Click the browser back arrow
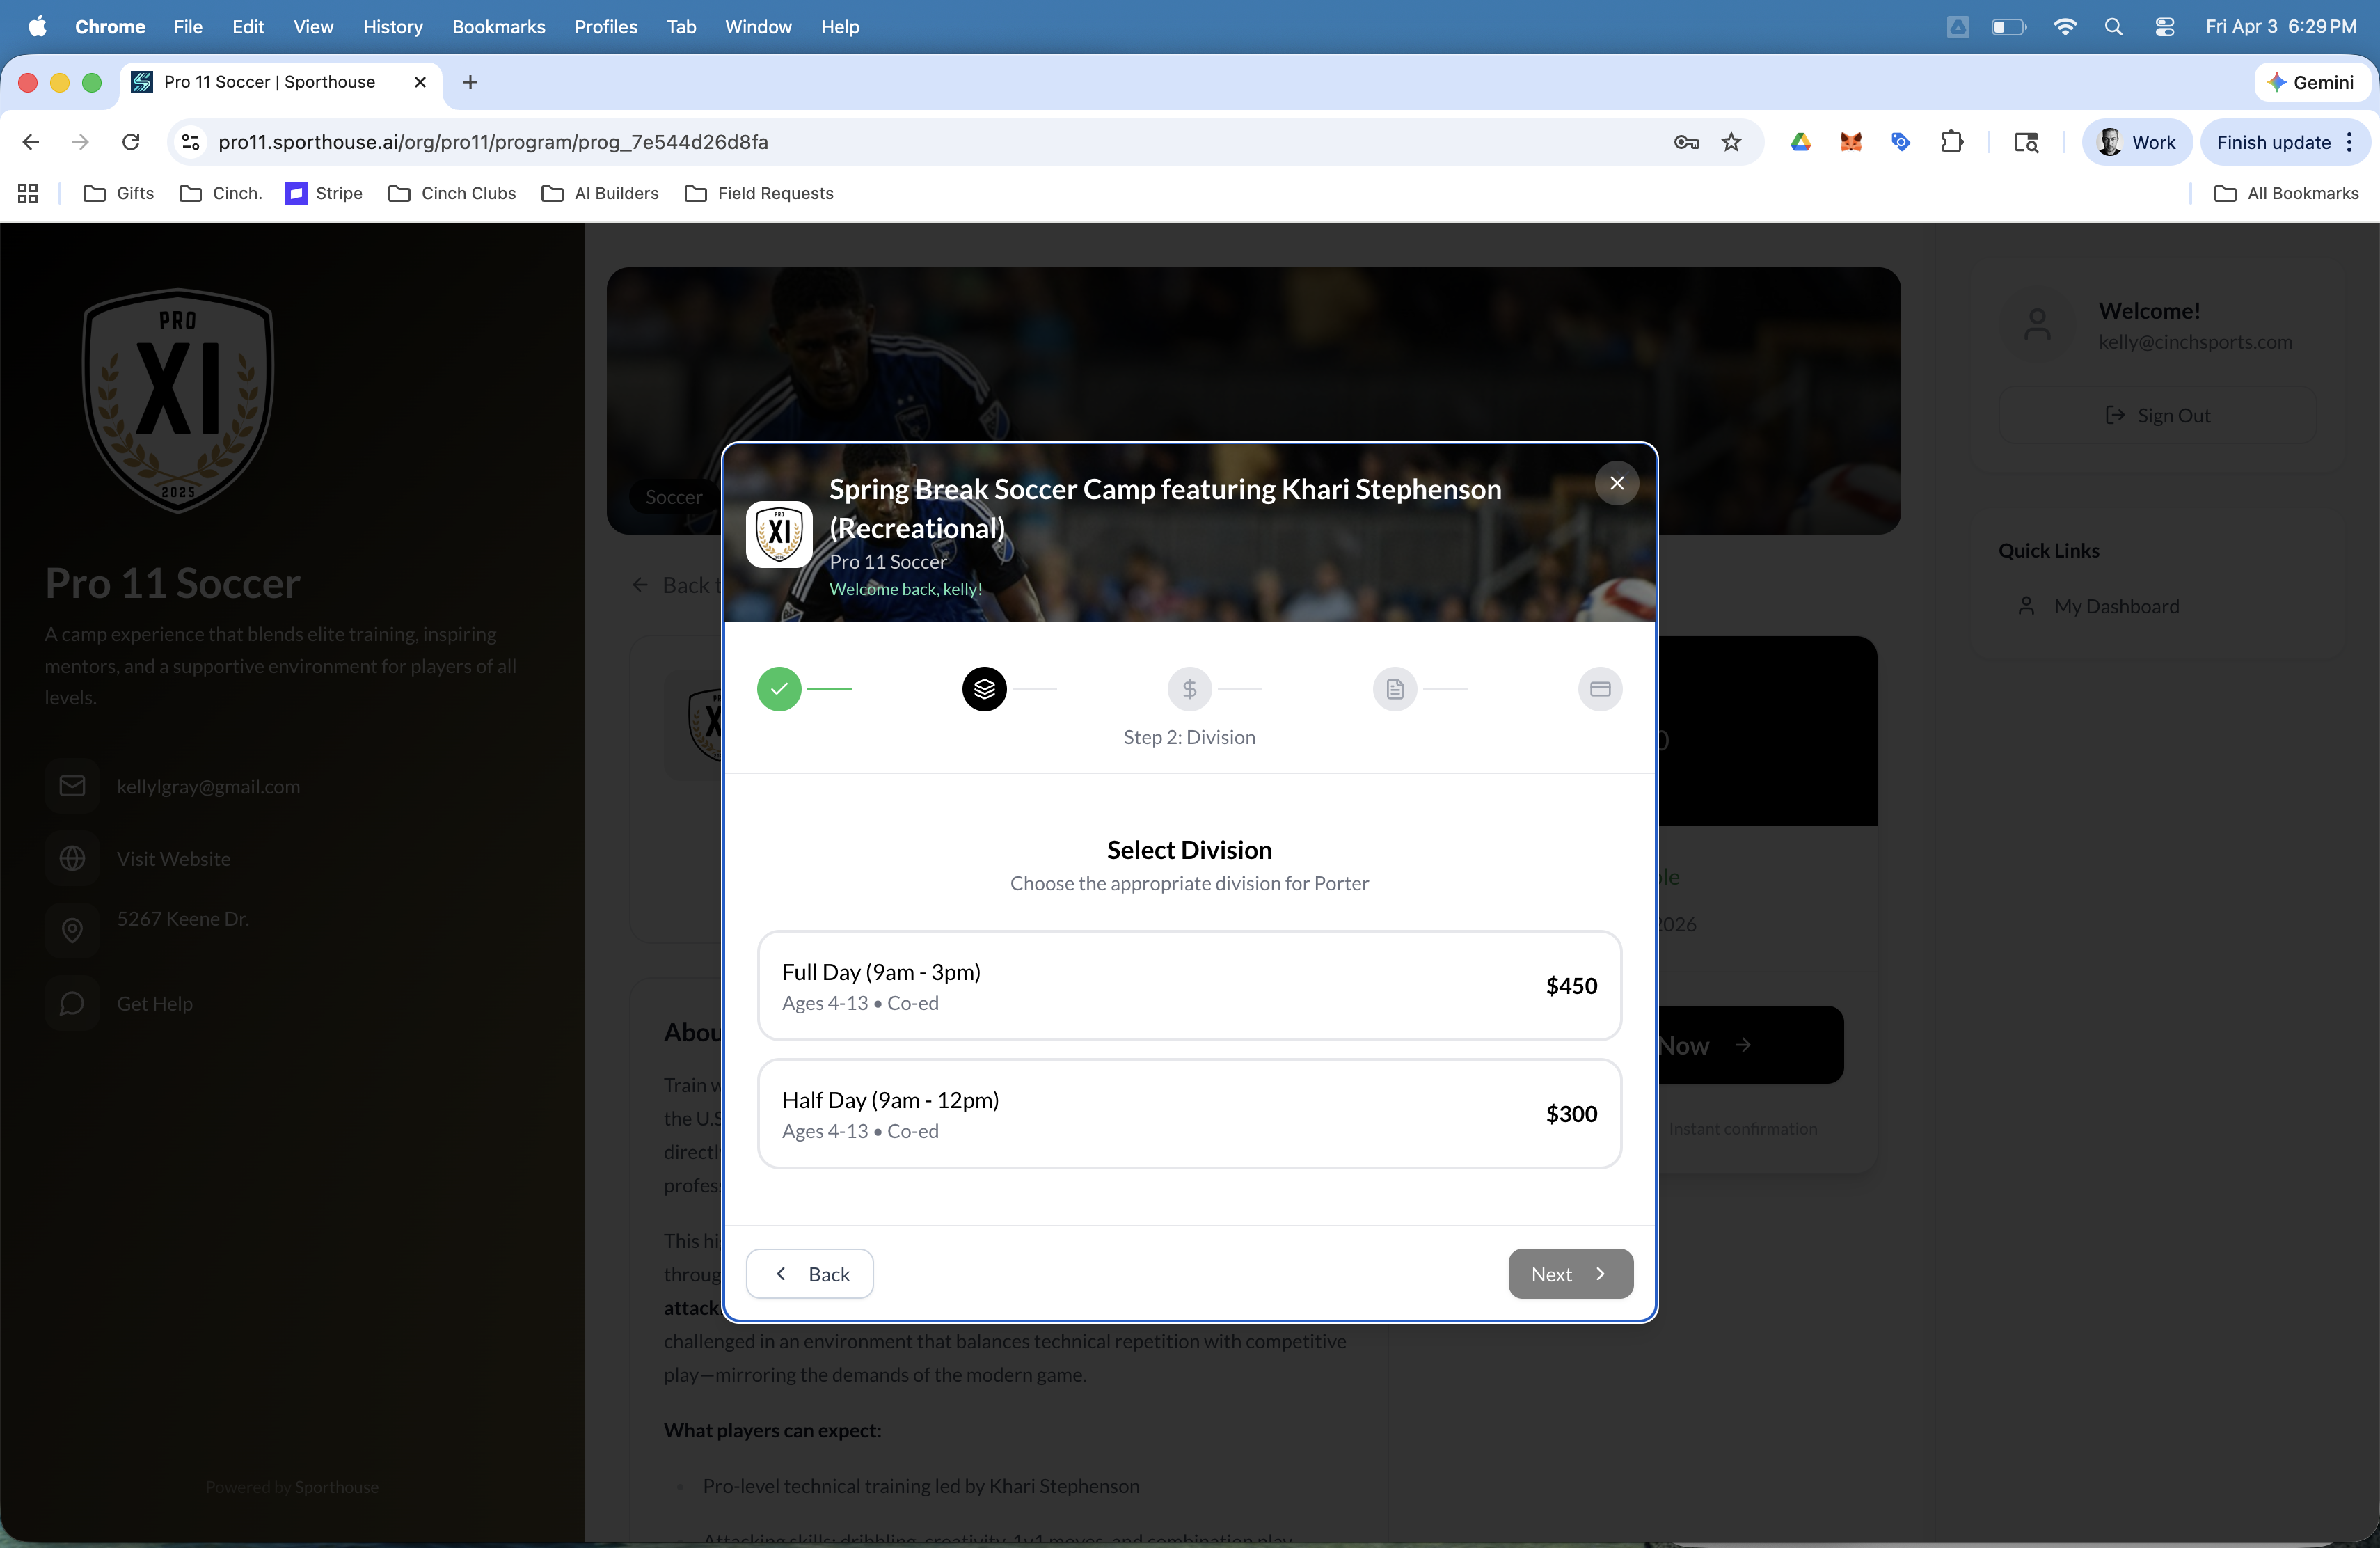 click(x=31, y=142)
